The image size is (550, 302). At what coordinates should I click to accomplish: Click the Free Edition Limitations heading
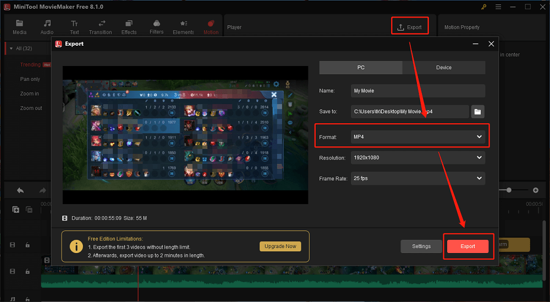[x=115, y=239]
